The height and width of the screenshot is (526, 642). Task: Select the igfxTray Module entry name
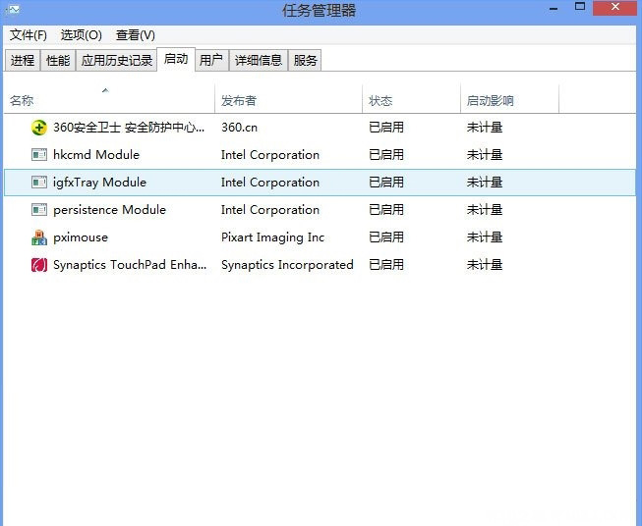tap(99, 183)
